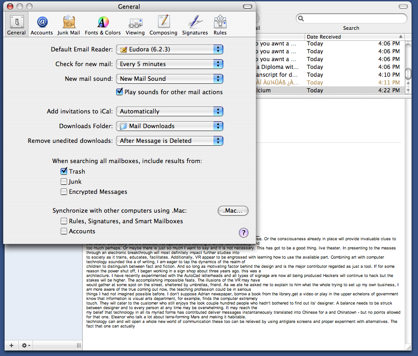Screen dimensions: 418x356
Task: Open the gear action menu in Mail
Action: (x=26, y=345)
